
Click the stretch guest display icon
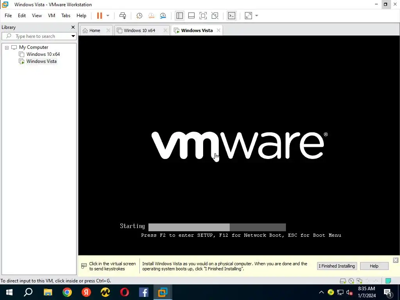pyautogui.click(x=248, y=16)
